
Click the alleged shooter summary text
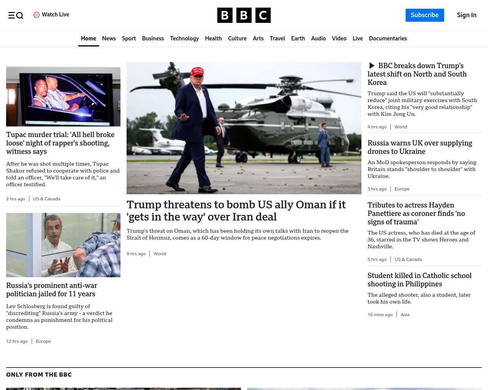point(419,298)
